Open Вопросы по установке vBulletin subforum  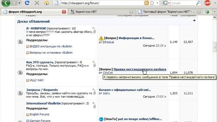51,53
